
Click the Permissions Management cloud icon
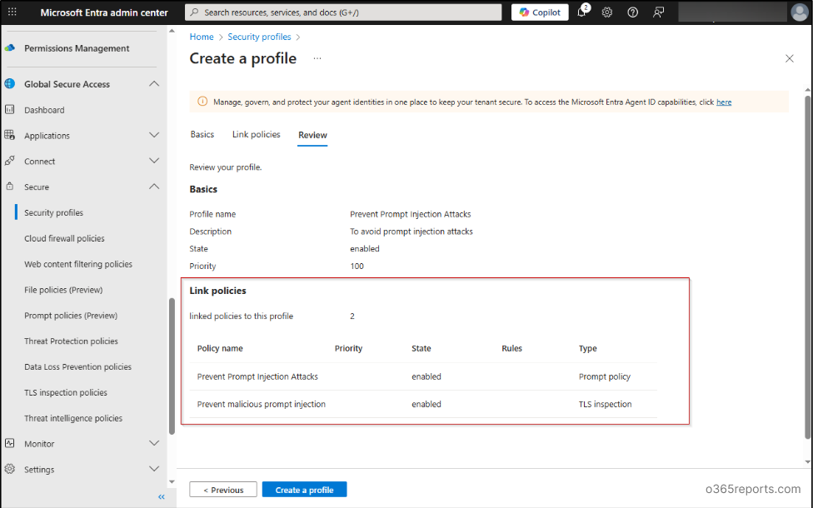click(x=10, y=48)
